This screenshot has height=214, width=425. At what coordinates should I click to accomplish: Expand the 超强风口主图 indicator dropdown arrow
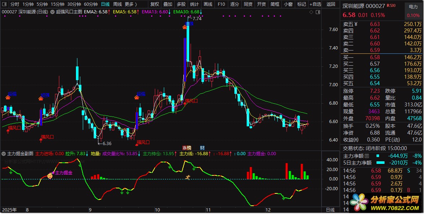click(x=52, y=12)
